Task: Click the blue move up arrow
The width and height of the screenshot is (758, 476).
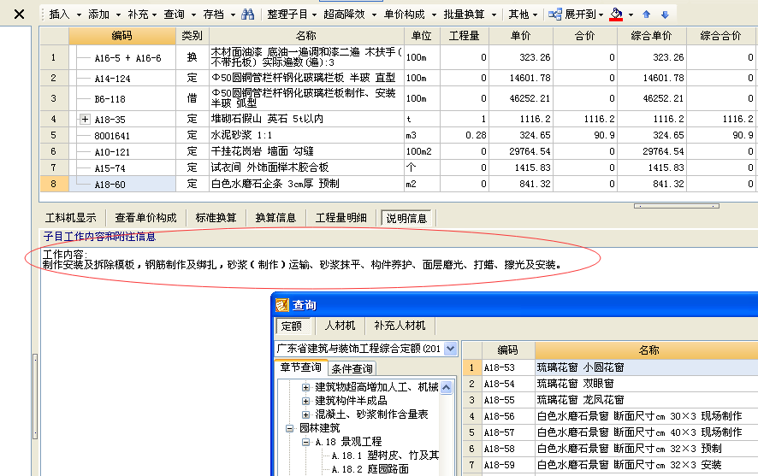Action: click(x=646, y=15)
